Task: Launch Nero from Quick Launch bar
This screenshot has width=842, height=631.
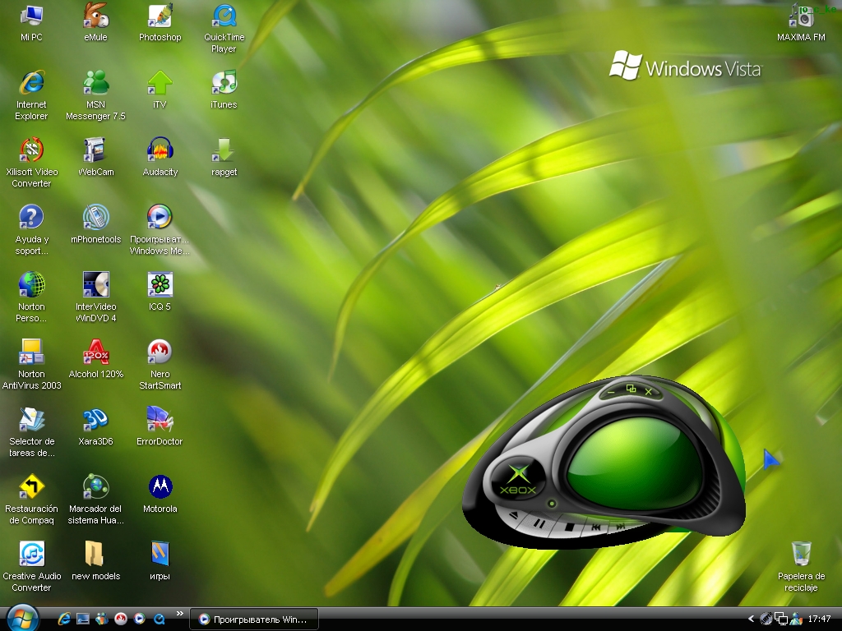Action: pos(121,619)
